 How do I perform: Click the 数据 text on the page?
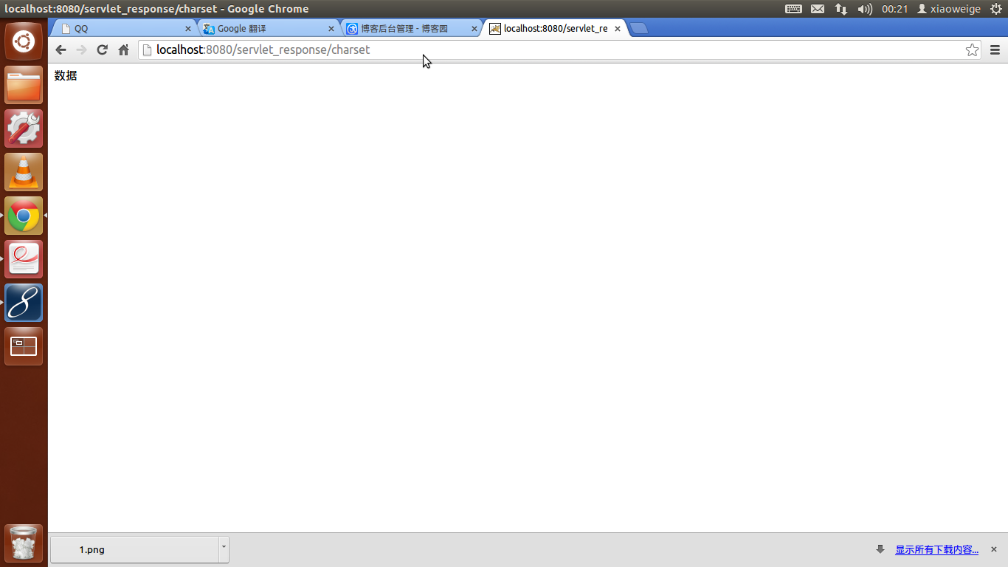click(66, 75)
